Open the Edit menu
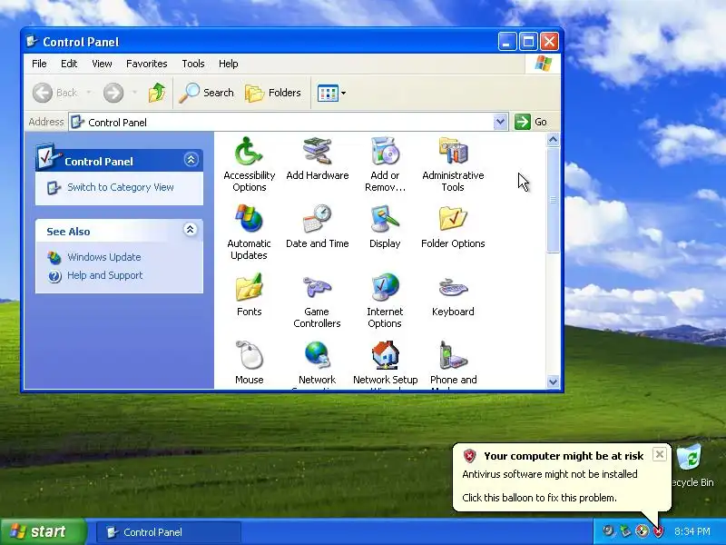Image resolution: width=726 pixels, height=545 pixels. click(69, 64)
